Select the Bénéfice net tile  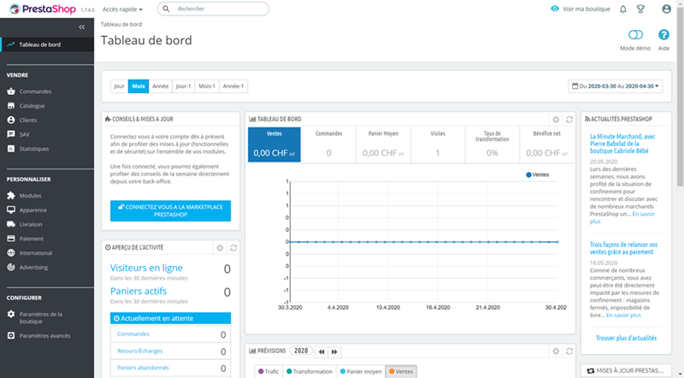pos(546,145)
